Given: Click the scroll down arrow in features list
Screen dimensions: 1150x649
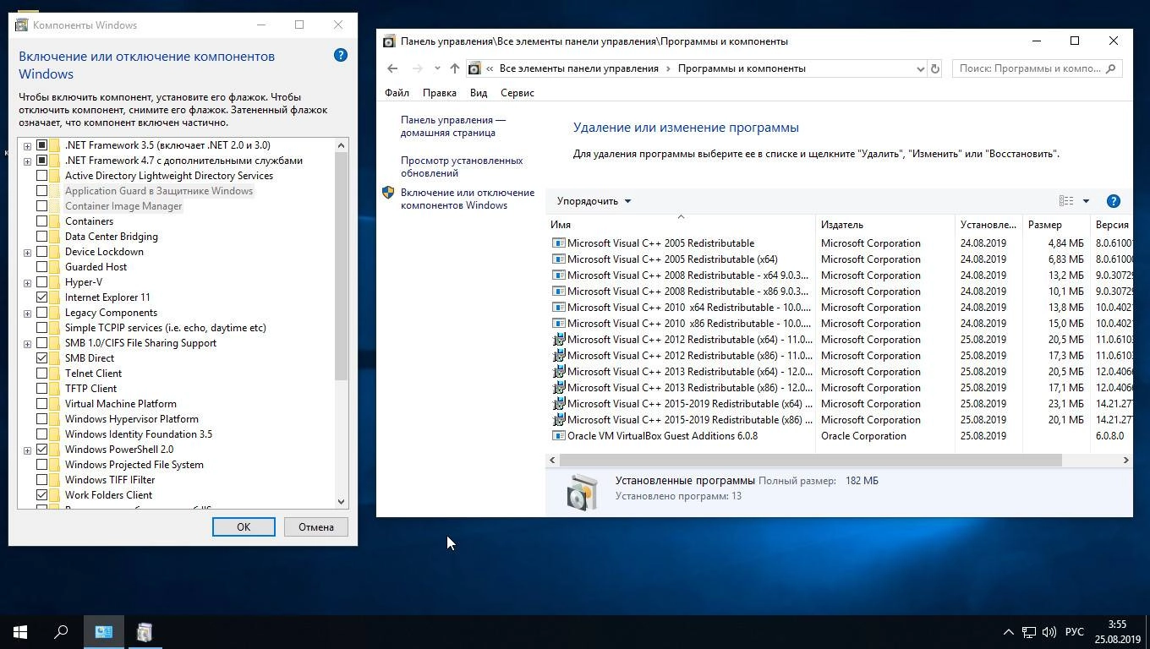Looking at the screenshot, I should [x=342, y=501].
